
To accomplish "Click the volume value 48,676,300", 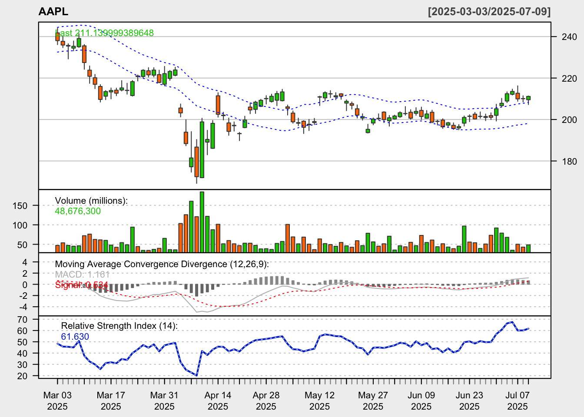I will point(78,211).
